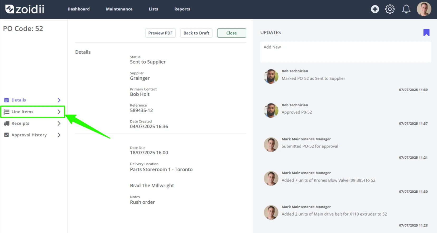Viewport: 437px width, 233px height.
Task: Open the settings gear icon
Action: click(390, 9)
